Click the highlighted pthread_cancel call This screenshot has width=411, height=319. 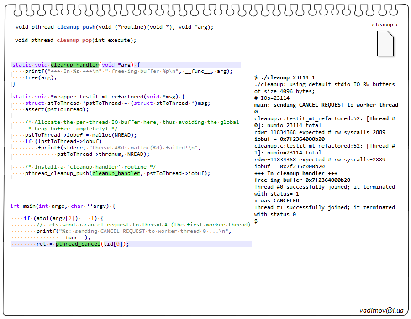click(x=78, y=244)
